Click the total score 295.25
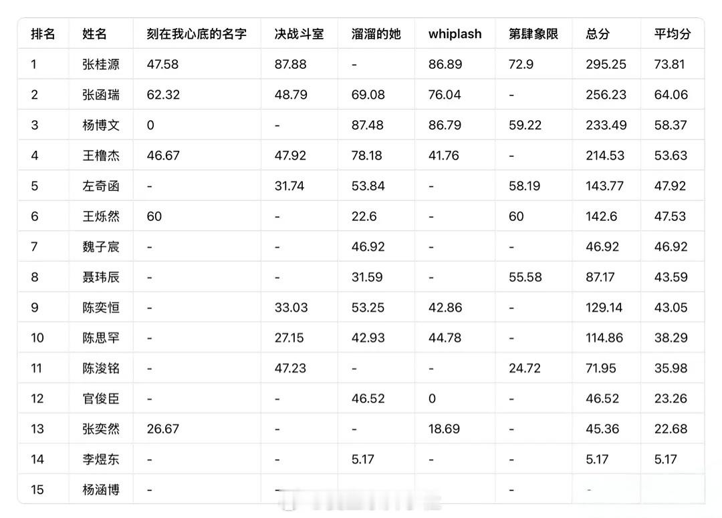The height and width of the screenshot is (518, 722). point(606,64)
